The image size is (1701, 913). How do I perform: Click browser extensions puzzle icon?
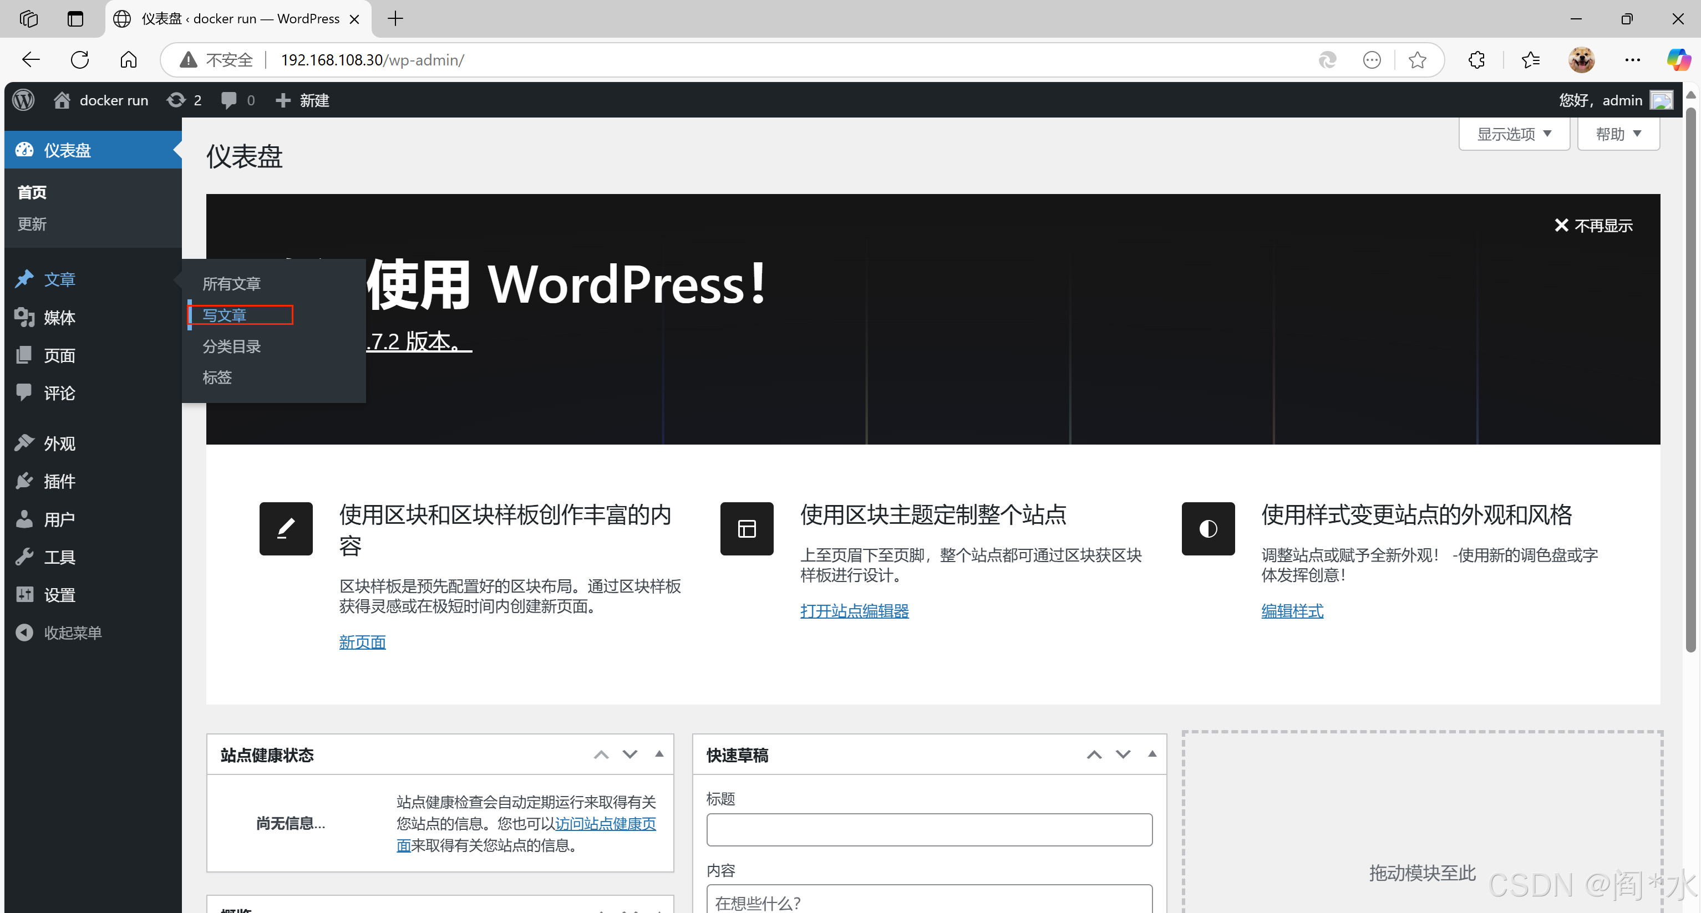click(1476, 60)
